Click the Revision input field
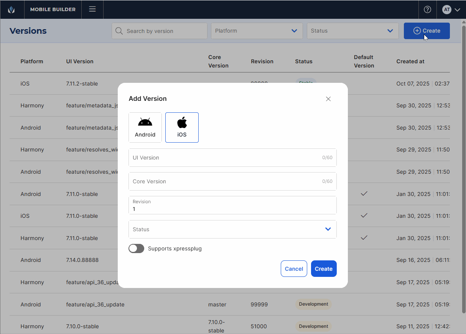Image resolution: width=466 pixels, height=334 pixels. coord(232,209)
